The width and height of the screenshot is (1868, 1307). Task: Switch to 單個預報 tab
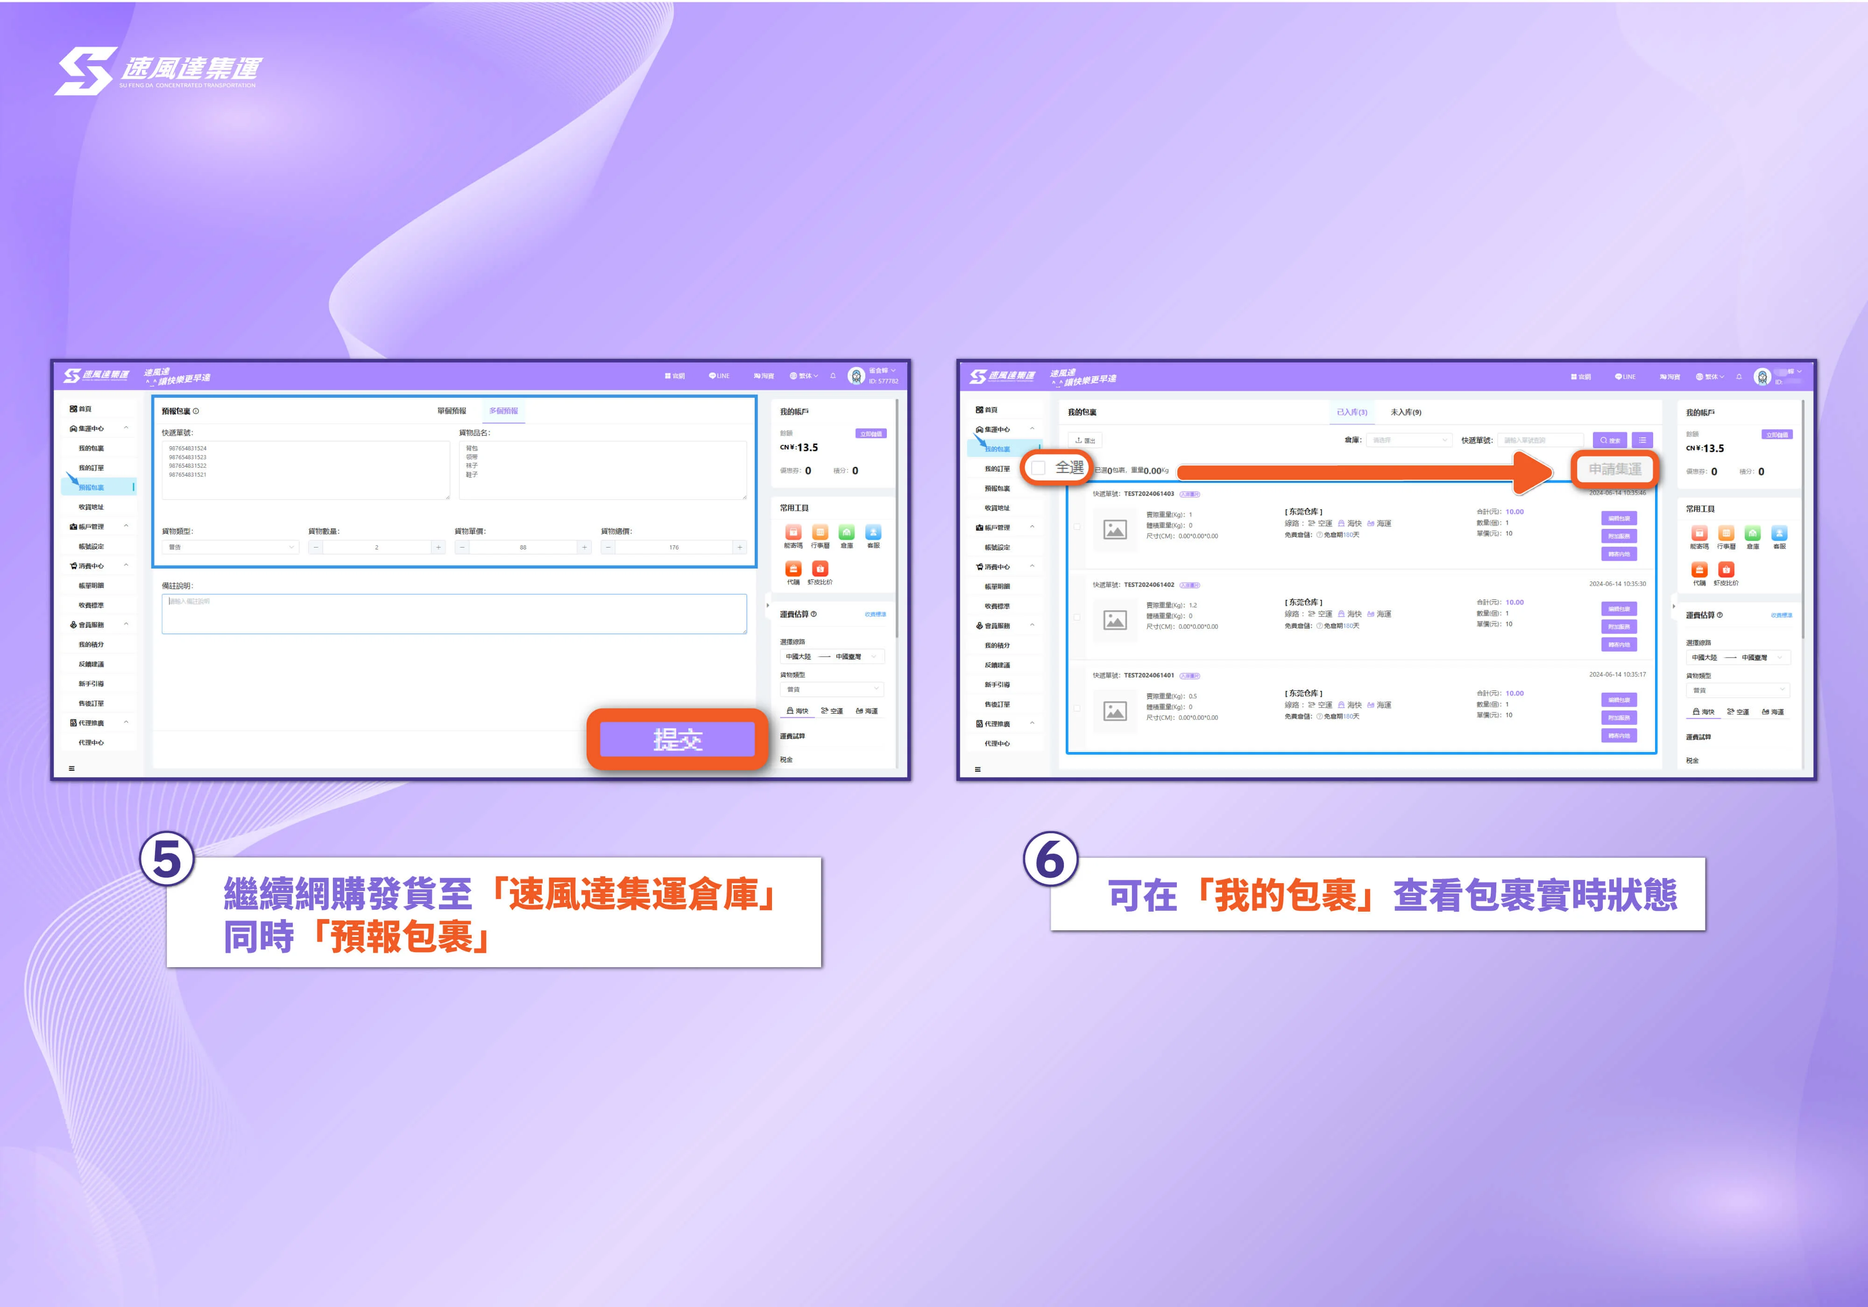click(452, 411)
